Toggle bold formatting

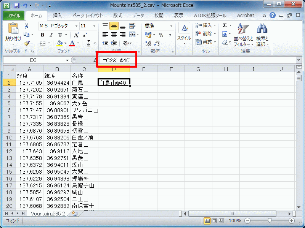(x=42, y=35)
